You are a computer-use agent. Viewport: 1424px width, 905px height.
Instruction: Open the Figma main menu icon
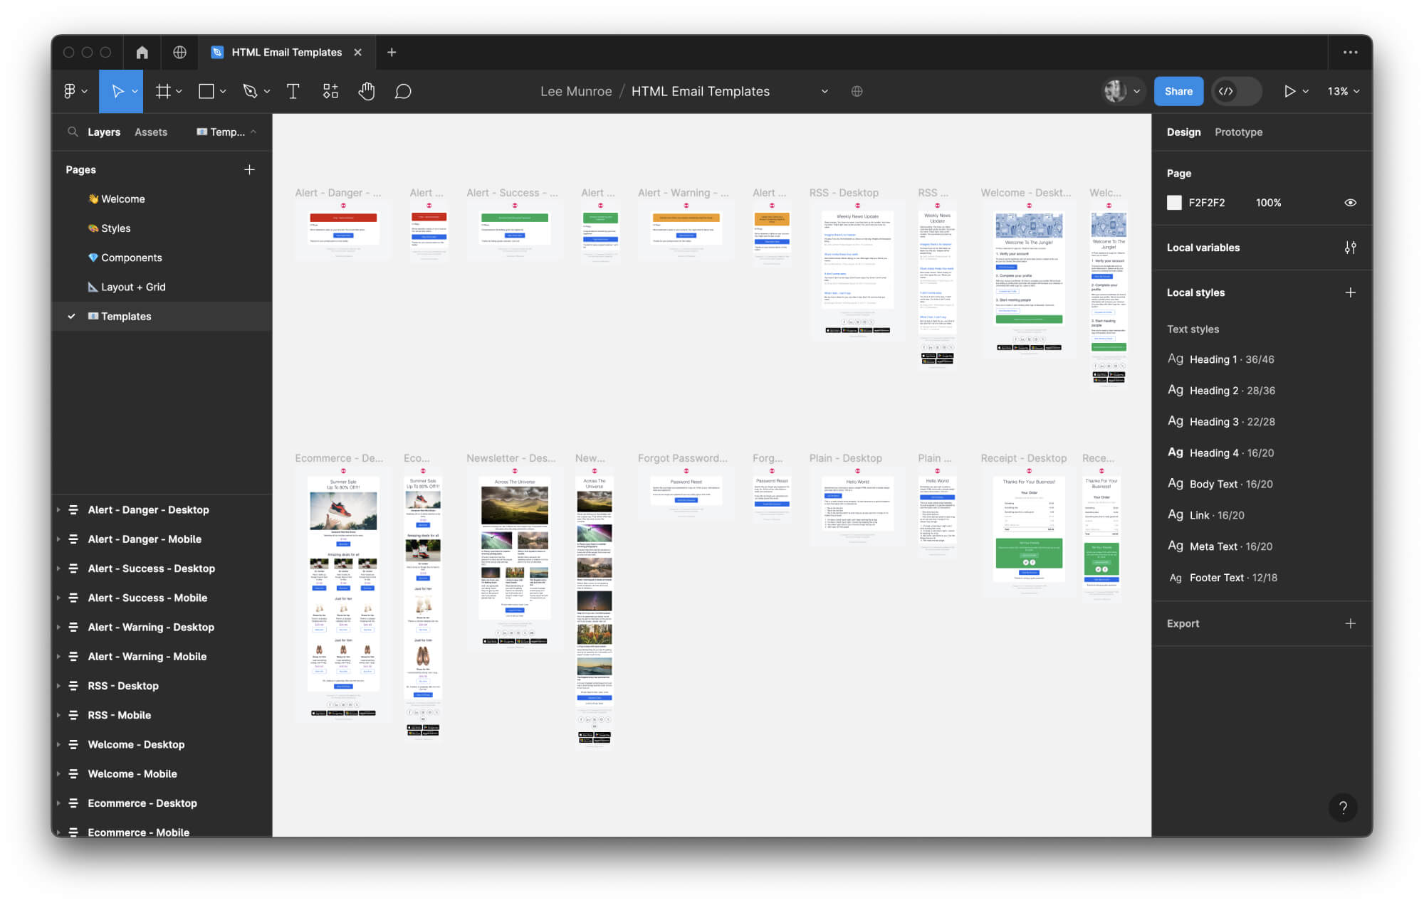[70, 91]
